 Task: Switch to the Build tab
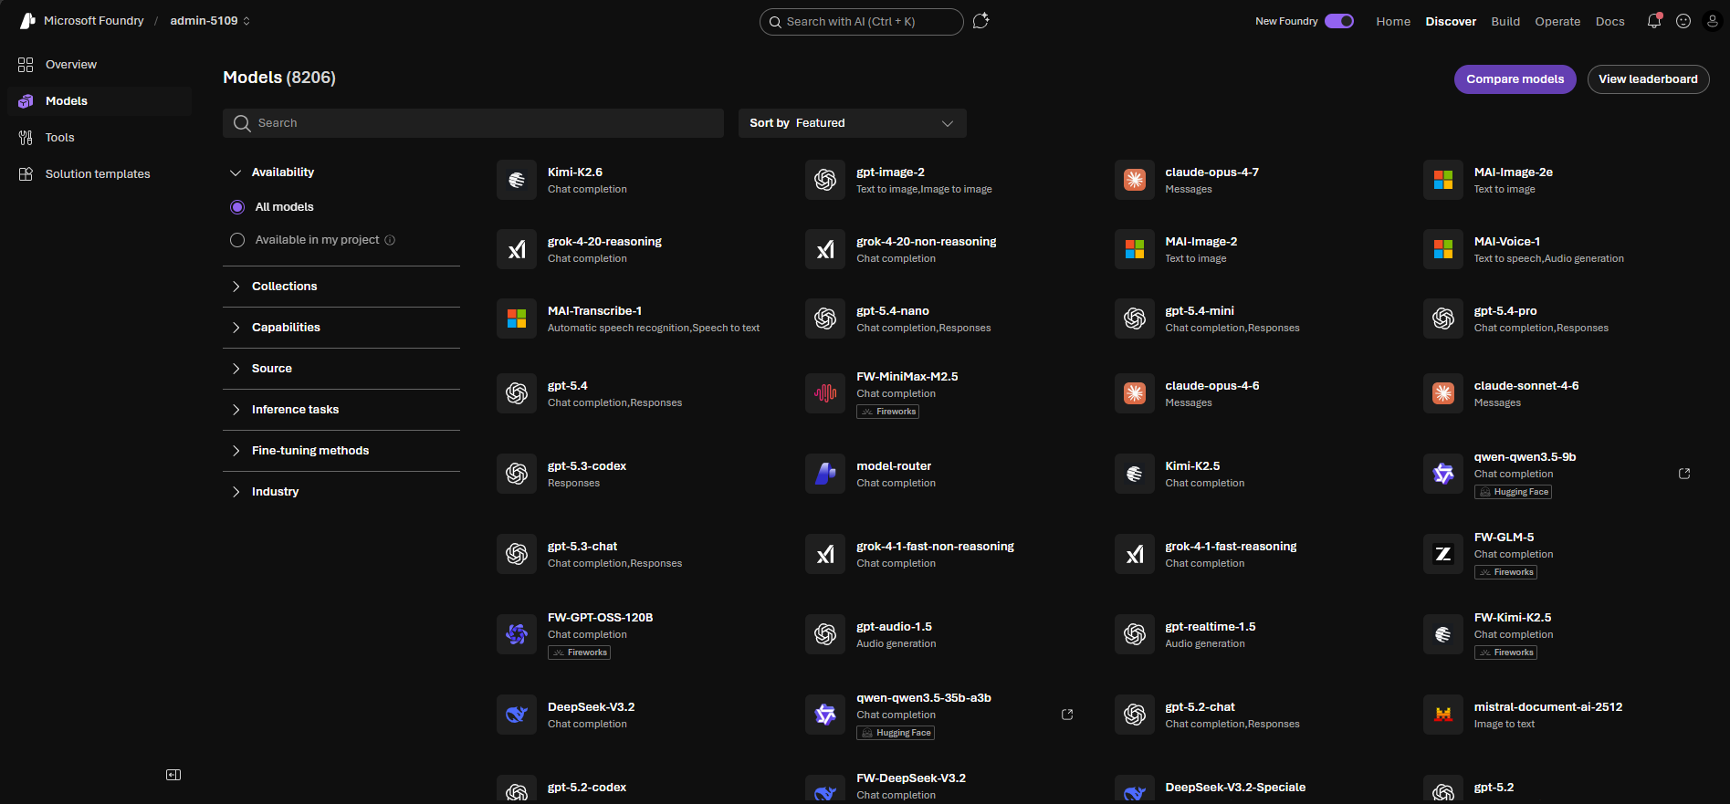pos(1505,21)
